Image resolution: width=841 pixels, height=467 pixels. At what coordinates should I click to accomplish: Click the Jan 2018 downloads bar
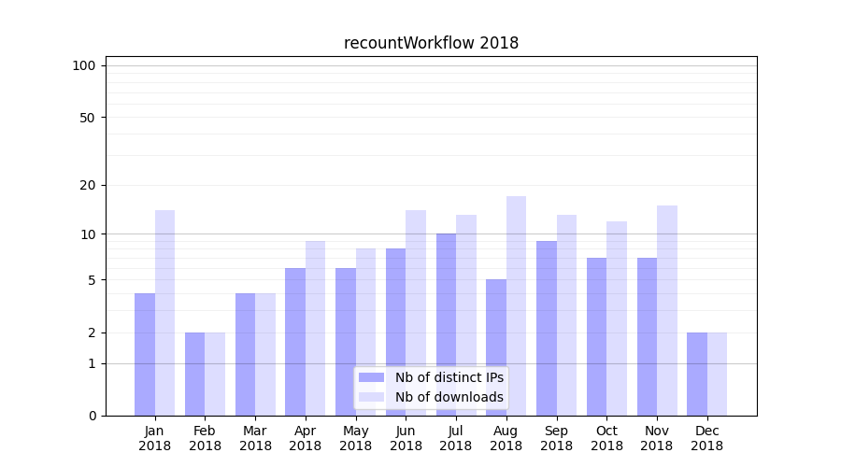click(x=164, y=313)
